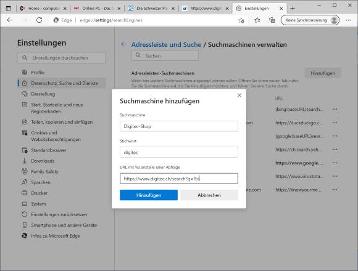Viewport: 358px width, 271px height.
Task: Click the blue Hinzufügen button in dialog
Action: (x=149, y=195)
